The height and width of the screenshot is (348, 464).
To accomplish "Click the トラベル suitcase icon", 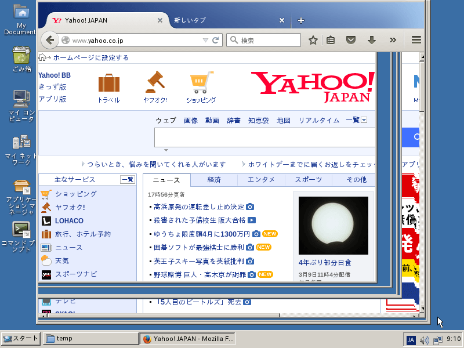I will [x=109, y=83].
